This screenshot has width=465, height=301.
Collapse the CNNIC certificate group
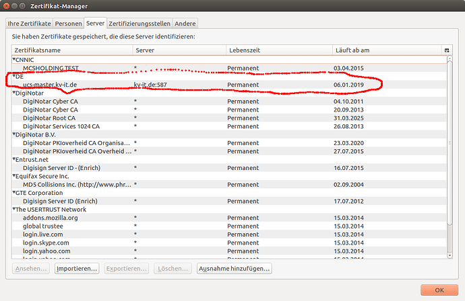14,60
